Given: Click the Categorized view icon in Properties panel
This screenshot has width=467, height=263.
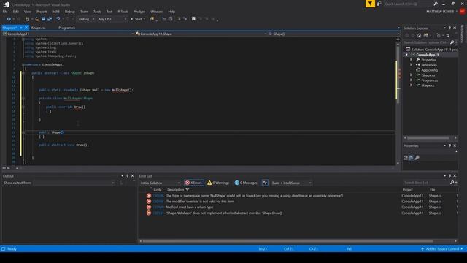Looking at the screenshot, I should pyautogui.click(x=406, y=158).
